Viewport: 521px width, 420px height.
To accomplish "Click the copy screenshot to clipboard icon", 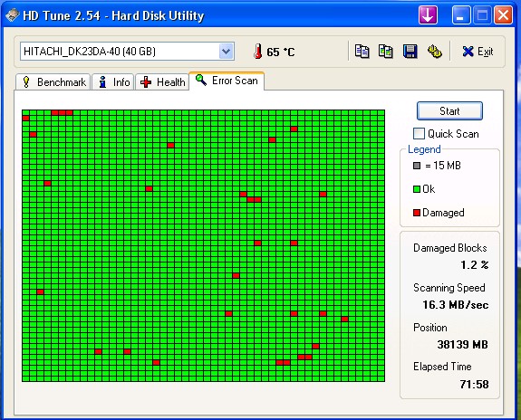I will [x=386, y=52].
